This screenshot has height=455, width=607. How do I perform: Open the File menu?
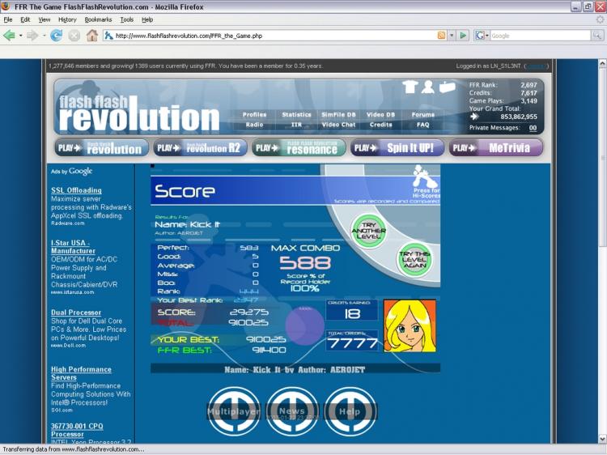[8, 19]
